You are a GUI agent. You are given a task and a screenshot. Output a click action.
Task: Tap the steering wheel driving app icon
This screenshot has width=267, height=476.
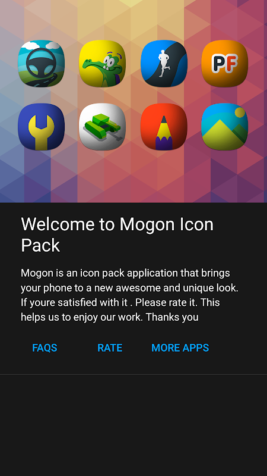[41, 64]
